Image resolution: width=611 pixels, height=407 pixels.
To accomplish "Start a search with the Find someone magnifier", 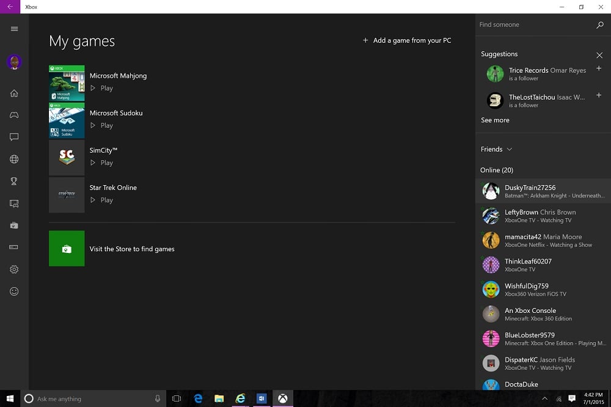I will point(599,25).
